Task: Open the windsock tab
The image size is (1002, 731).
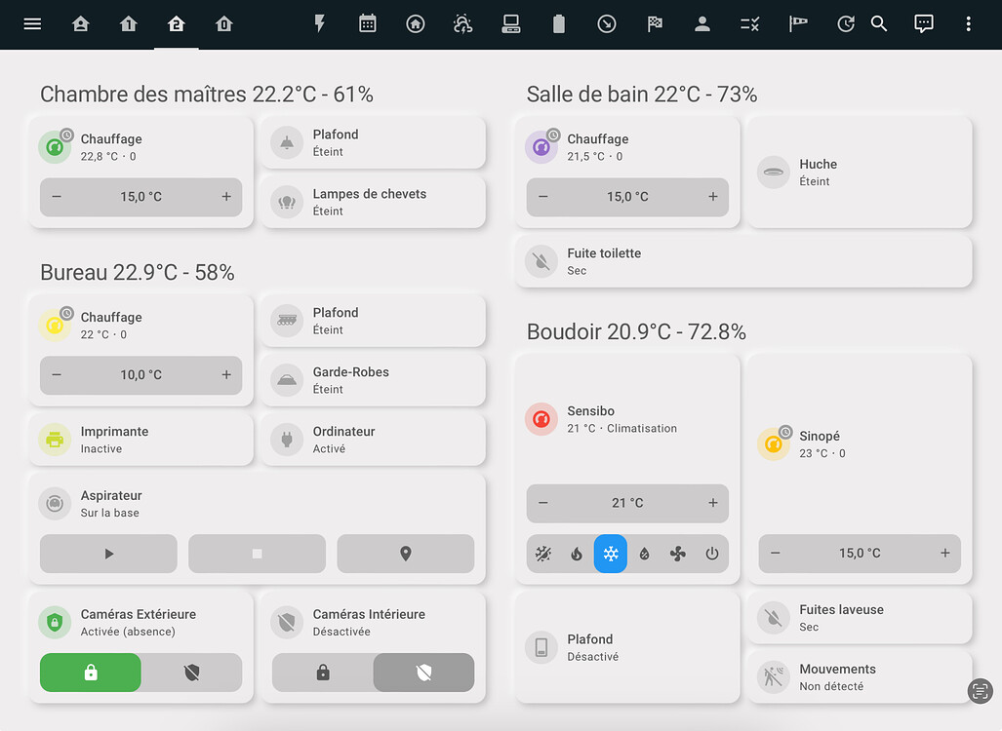Action: pyautogui.click(x=797, y=24)
